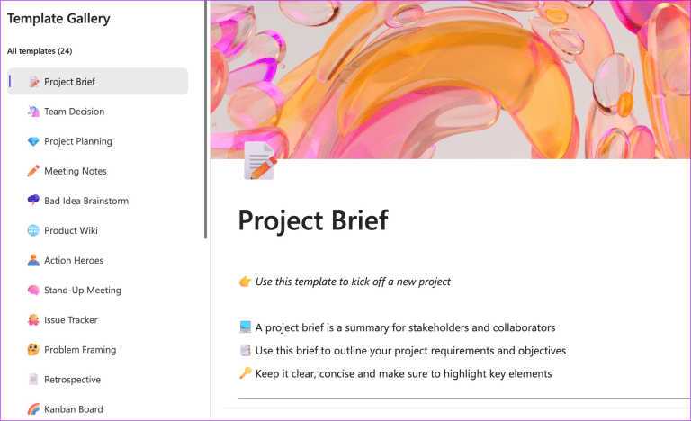Viewport: 691px width, 421px height.
Task: Click the Stand-Up Meeting brain icon
Action: (33, 290)
